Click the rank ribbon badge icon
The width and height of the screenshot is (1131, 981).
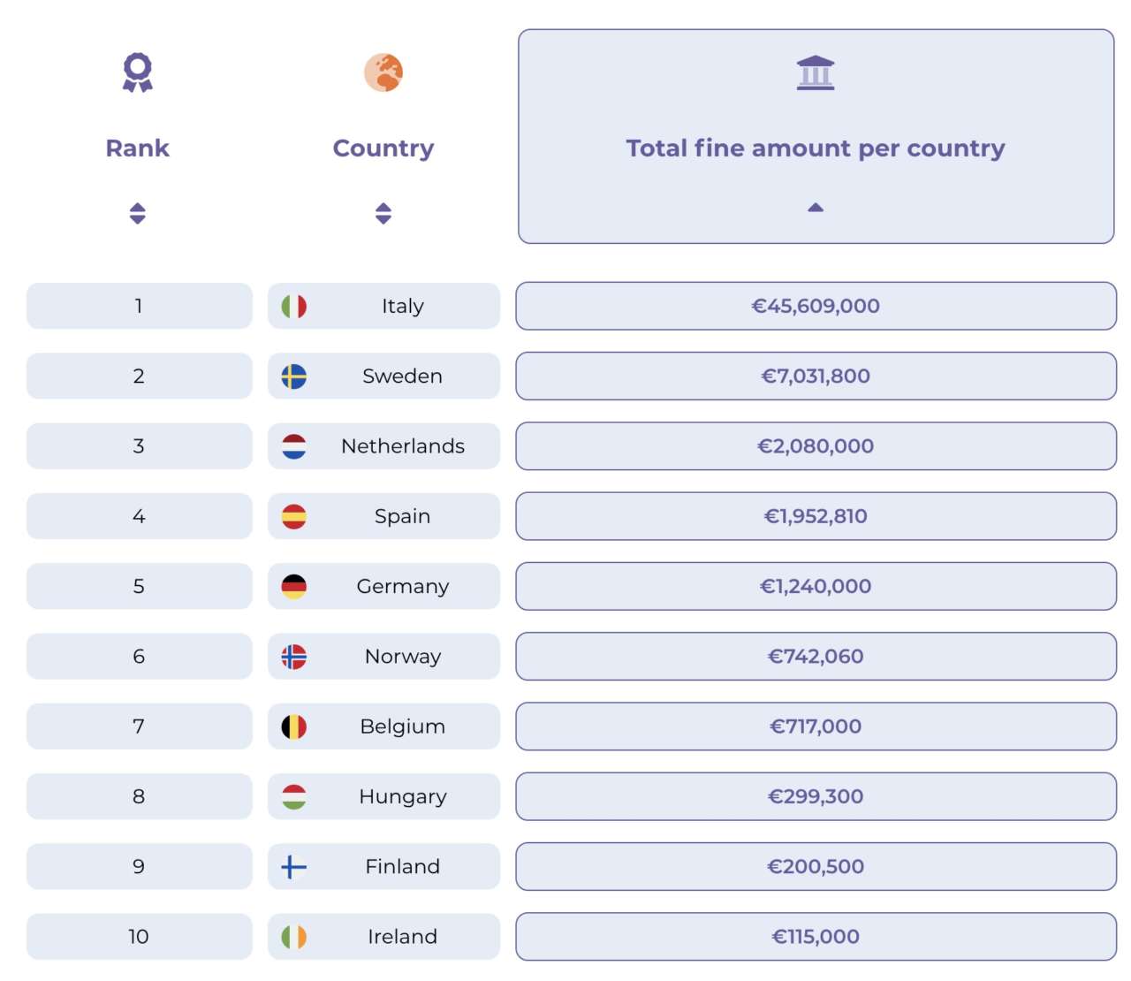[137, 72]
